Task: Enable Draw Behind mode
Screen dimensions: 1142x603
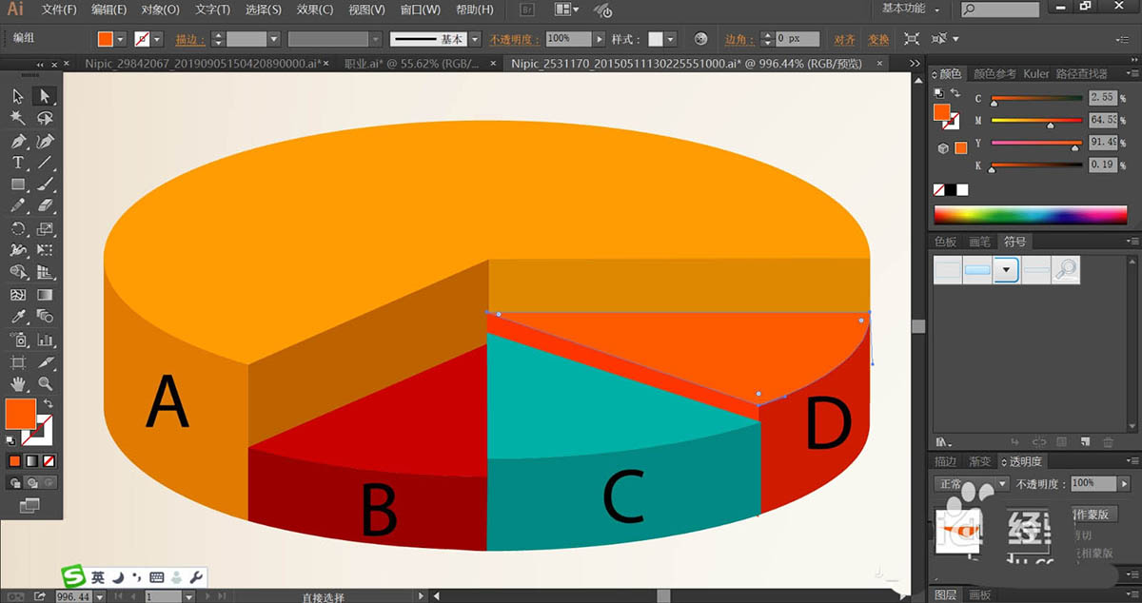Action: pyautogui.click(x=30, y=482)
